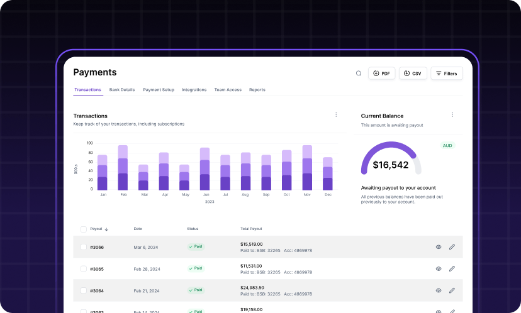
Task: Export transactions as CSV
Action: (x=412, y=74)
